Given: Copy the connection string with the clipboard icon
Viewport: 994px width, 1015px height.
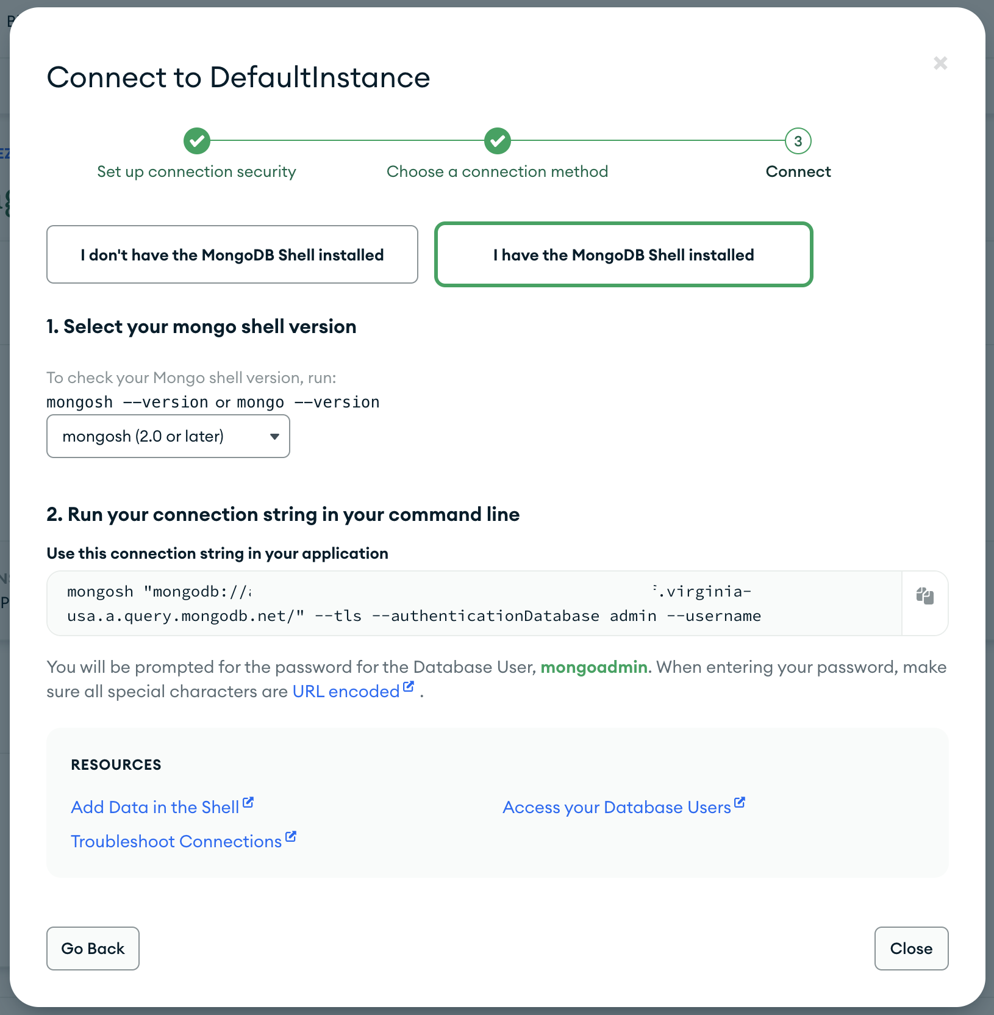Looking at the screenshot, I should 925,596.
